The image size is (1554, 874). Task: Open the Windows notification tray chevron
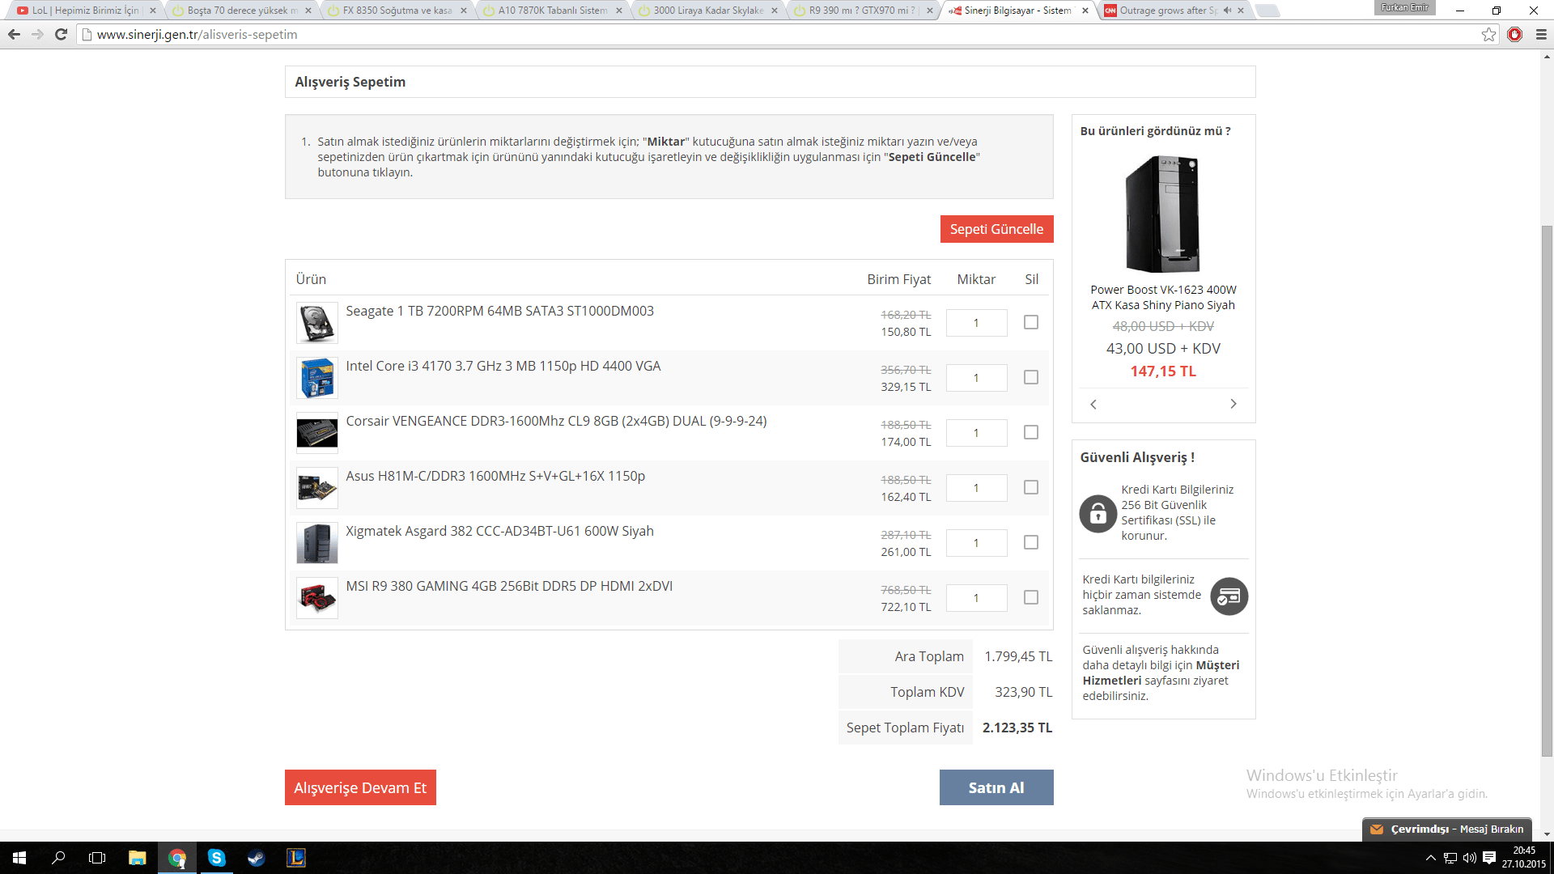(1429, 858)
